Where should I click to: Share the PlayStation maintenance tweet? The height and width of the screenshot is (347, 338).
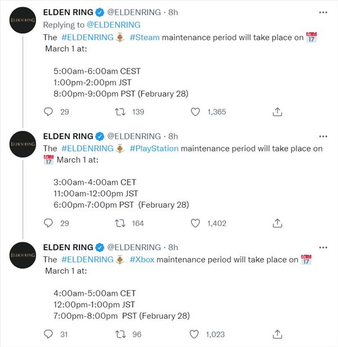pos(277,223)
